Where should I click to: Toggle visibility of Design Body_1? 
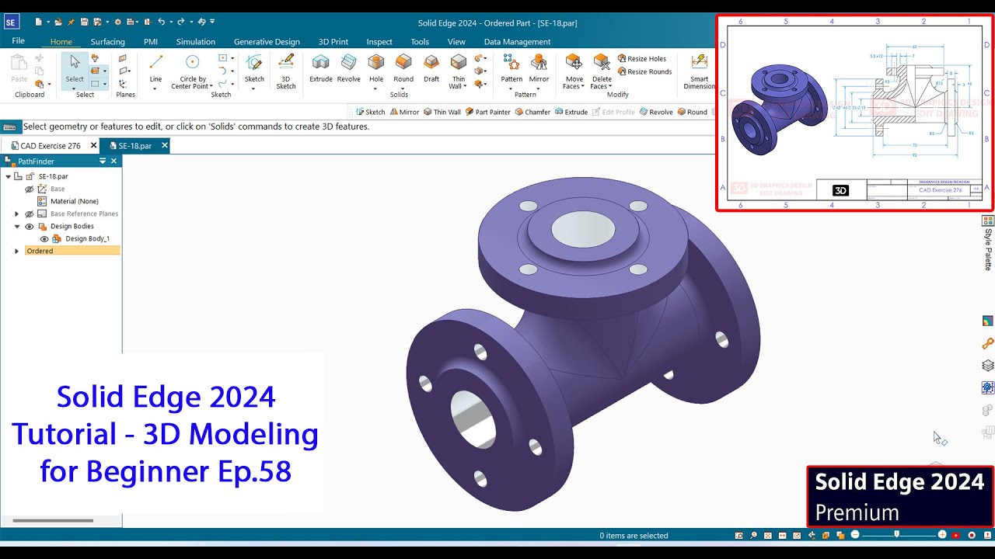44,238
